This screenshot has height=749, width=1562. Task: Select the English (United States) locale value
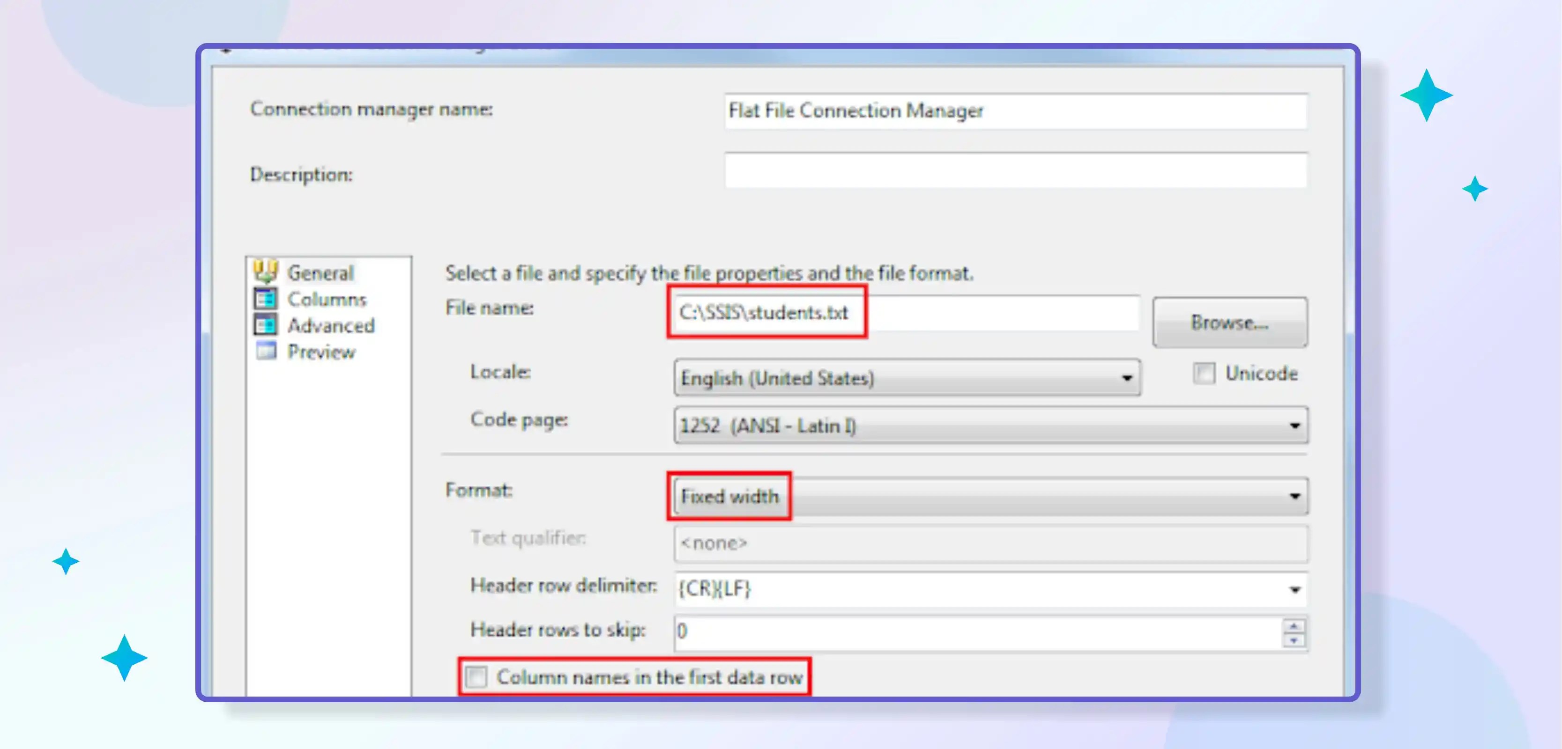tap(849, 377)
